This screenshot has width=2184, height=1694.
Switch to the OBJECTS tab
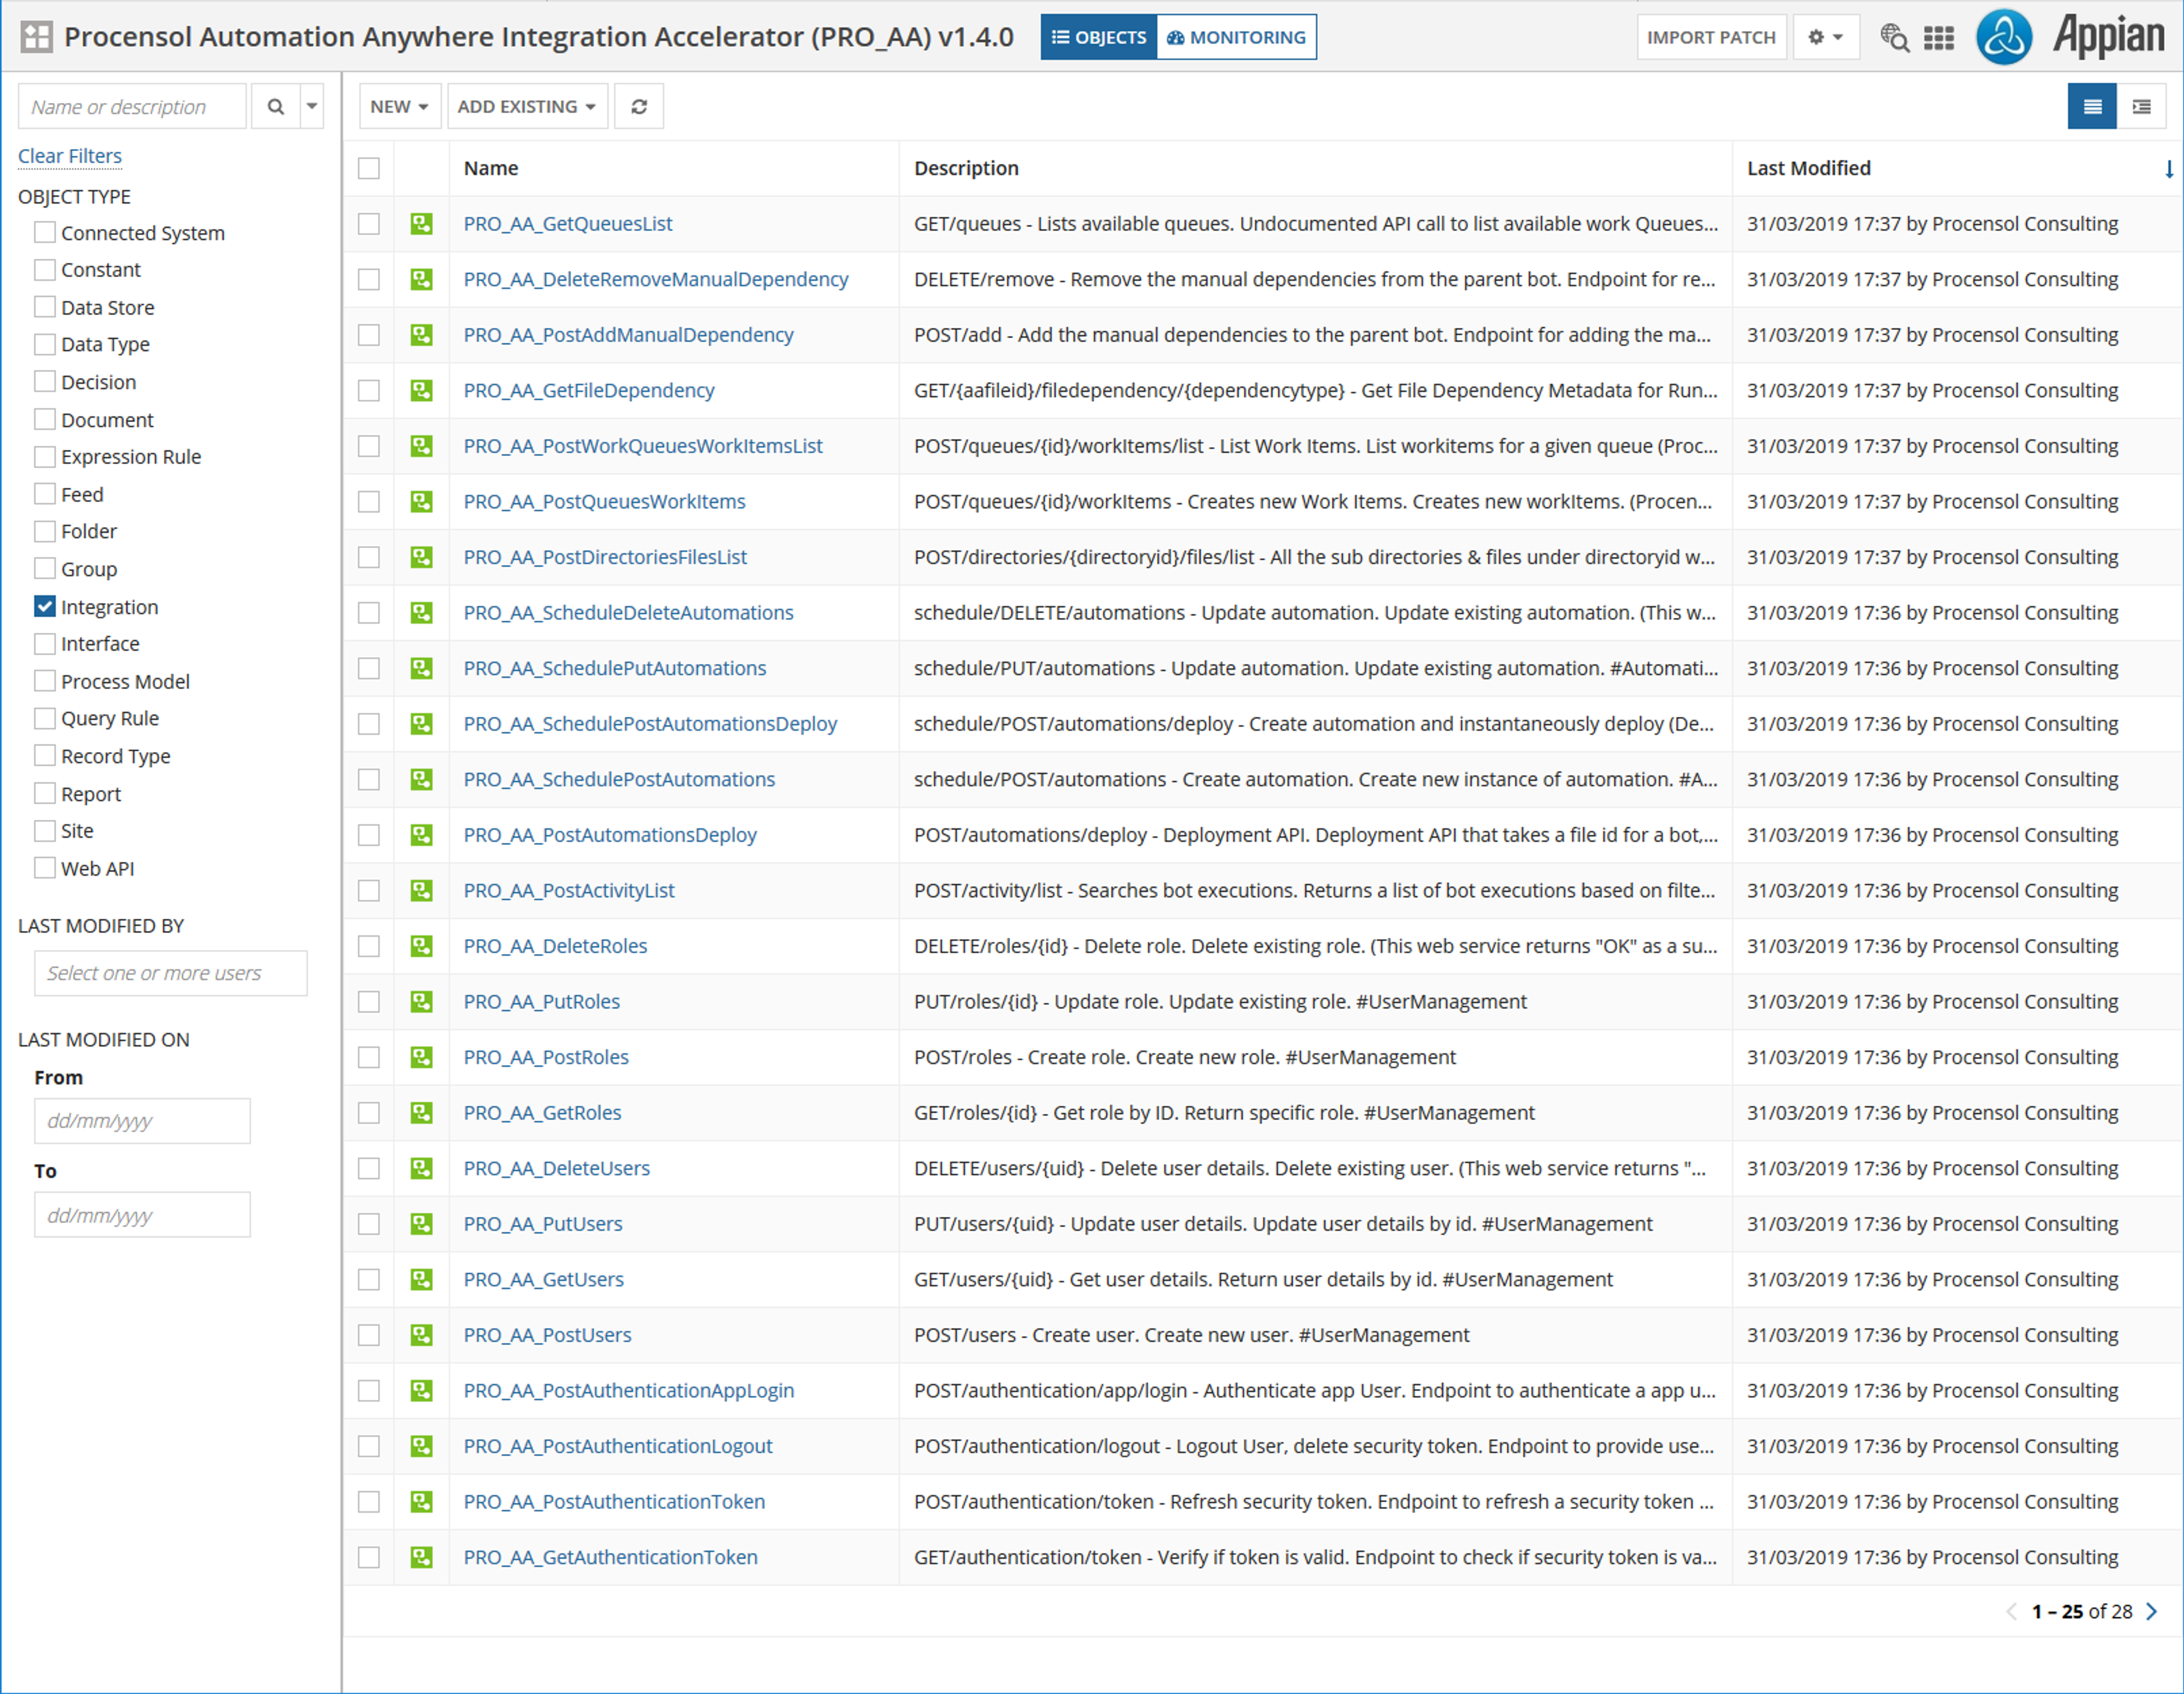click(1099, 37)
